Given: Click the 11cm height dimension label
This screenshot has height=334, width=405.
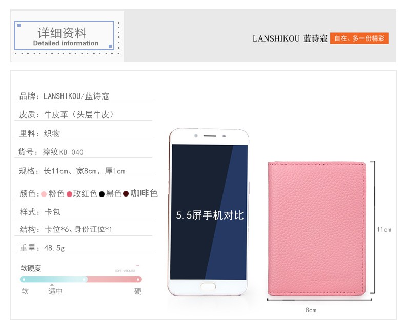Looking at the screenshot, I should [x=384, y=229].
